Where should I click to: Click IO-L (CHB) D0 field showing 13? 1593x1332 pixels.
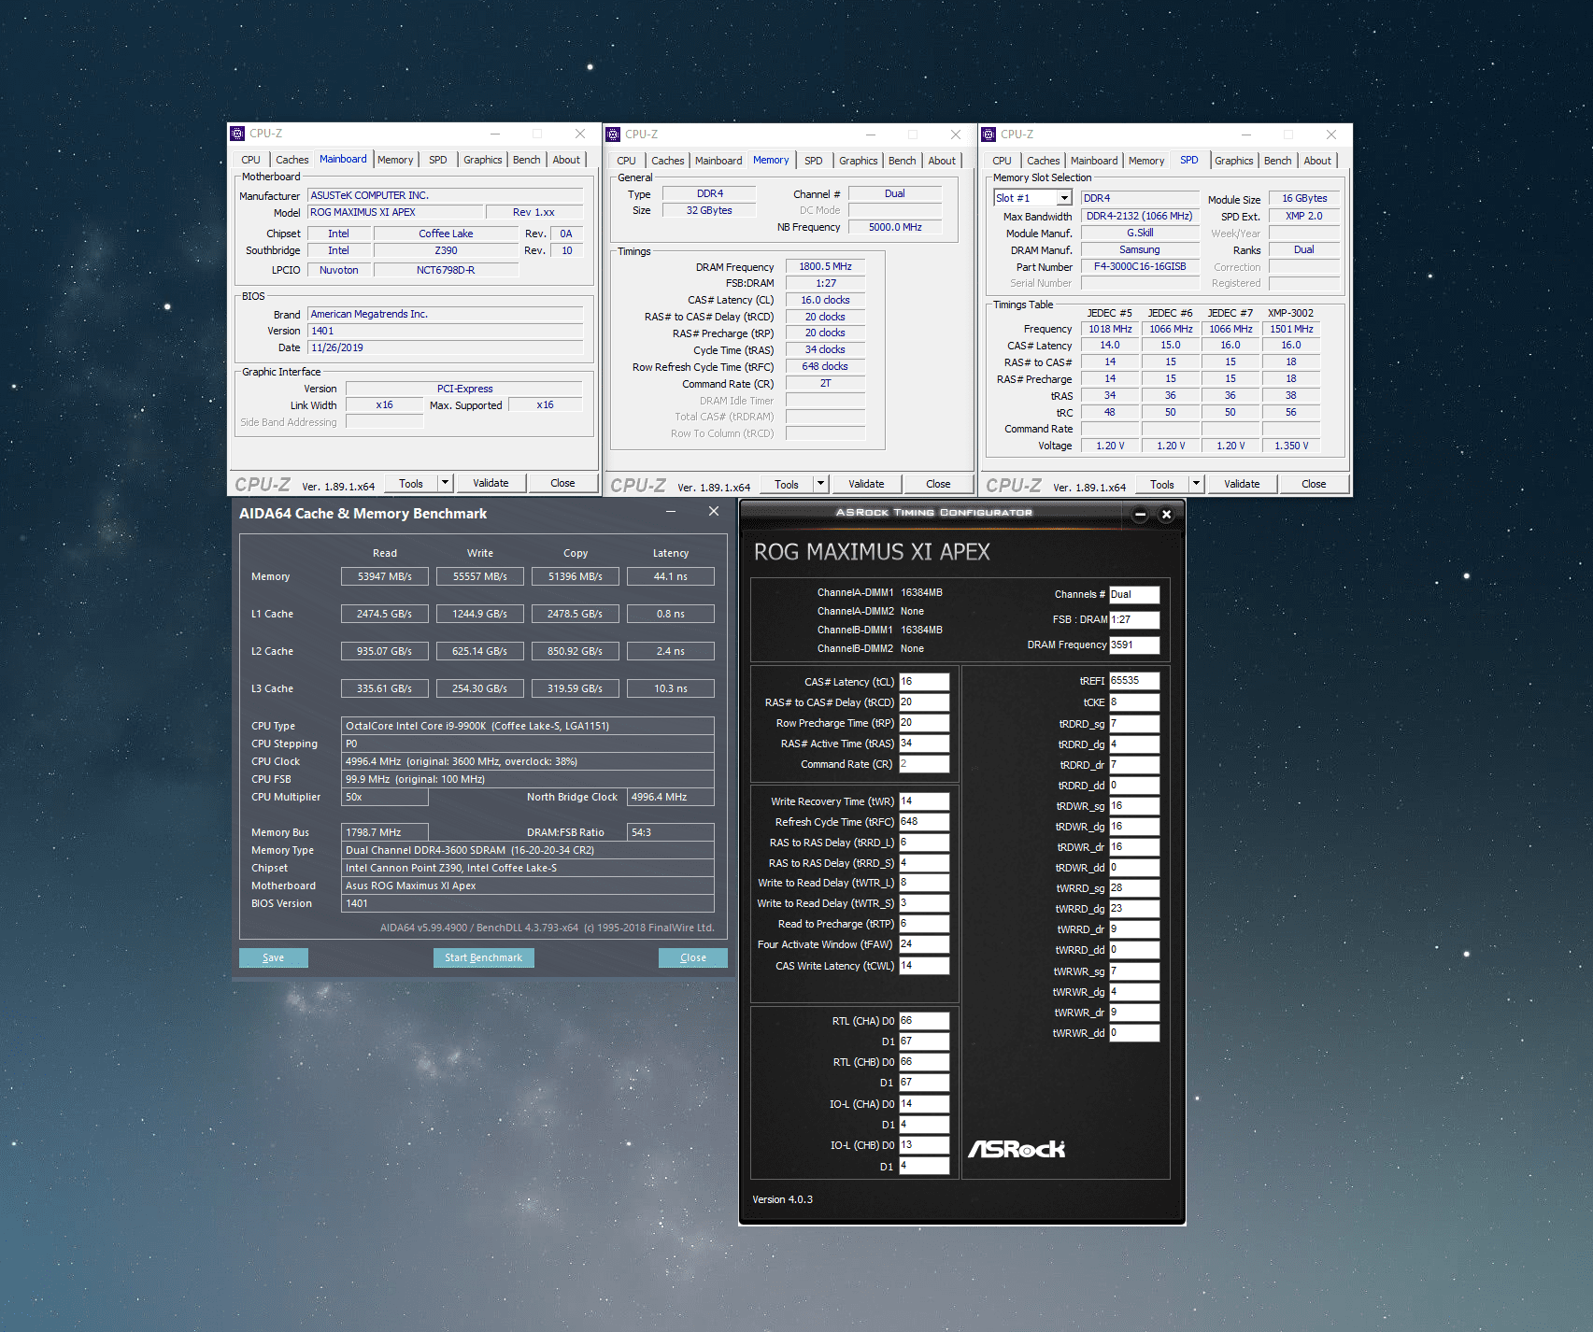pyautogui.click(x=924, y=1145)
